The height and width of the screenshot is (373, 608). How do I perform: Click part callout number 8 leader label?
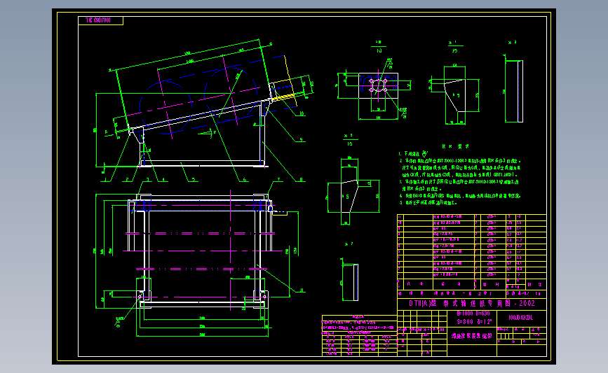(x=301, y=180)
